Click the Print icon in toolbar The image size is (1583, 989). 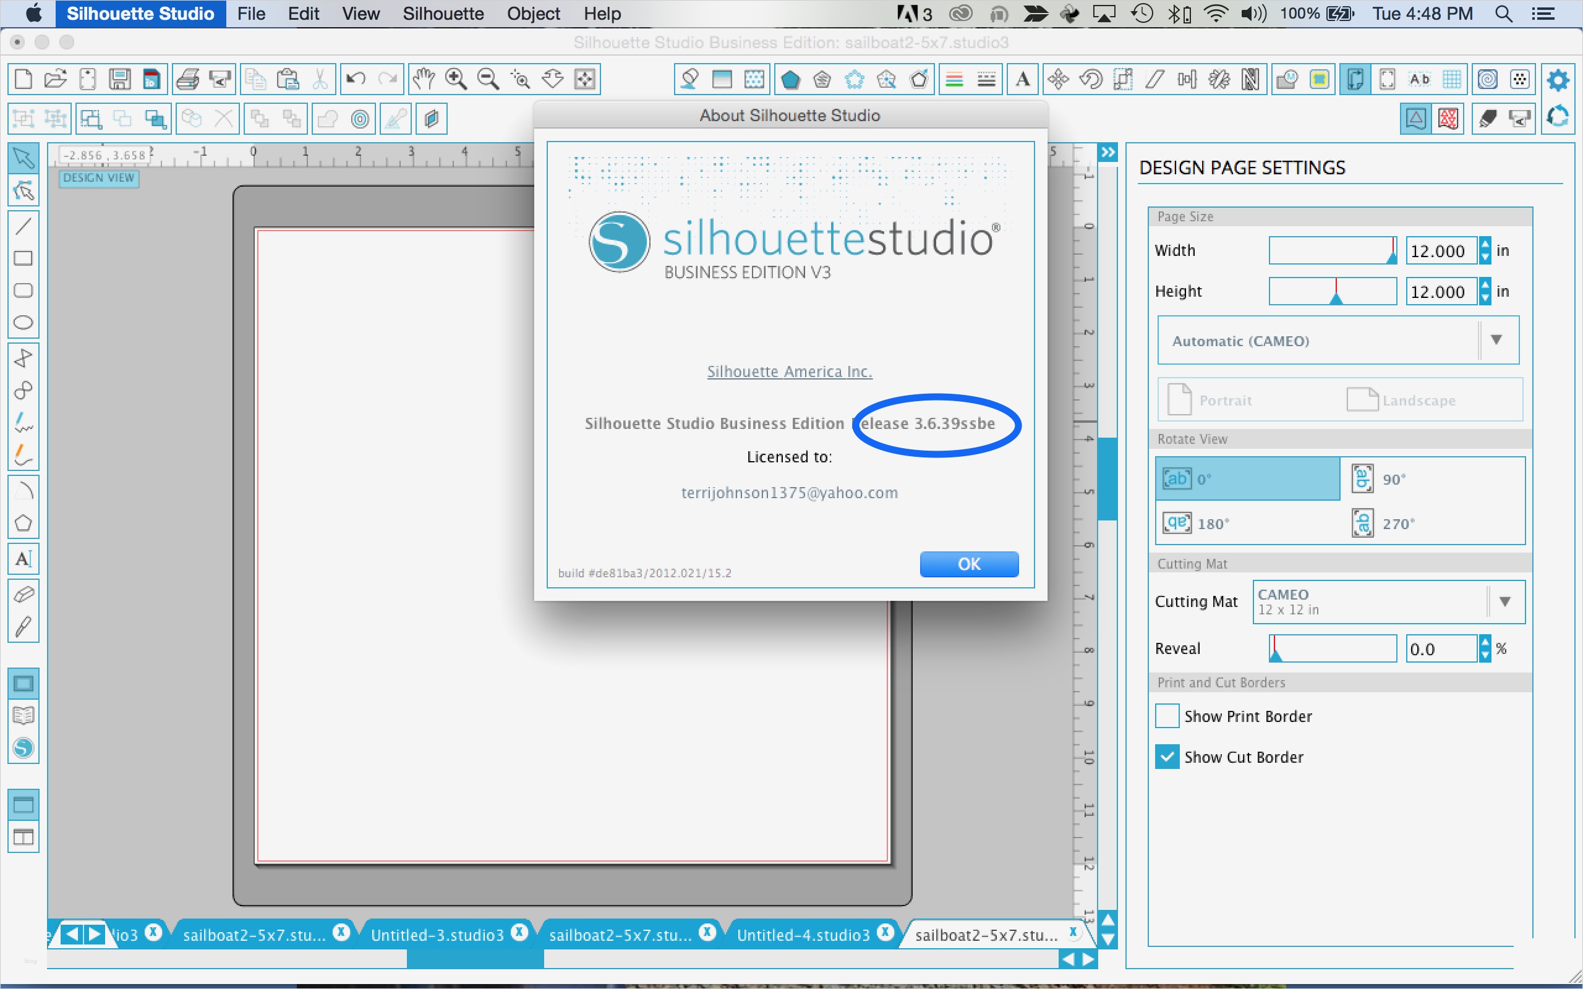(x=188, y=80)
